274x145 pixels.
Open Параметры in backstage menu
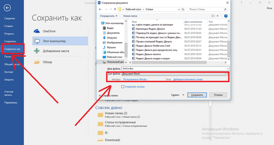click(11, 103)
